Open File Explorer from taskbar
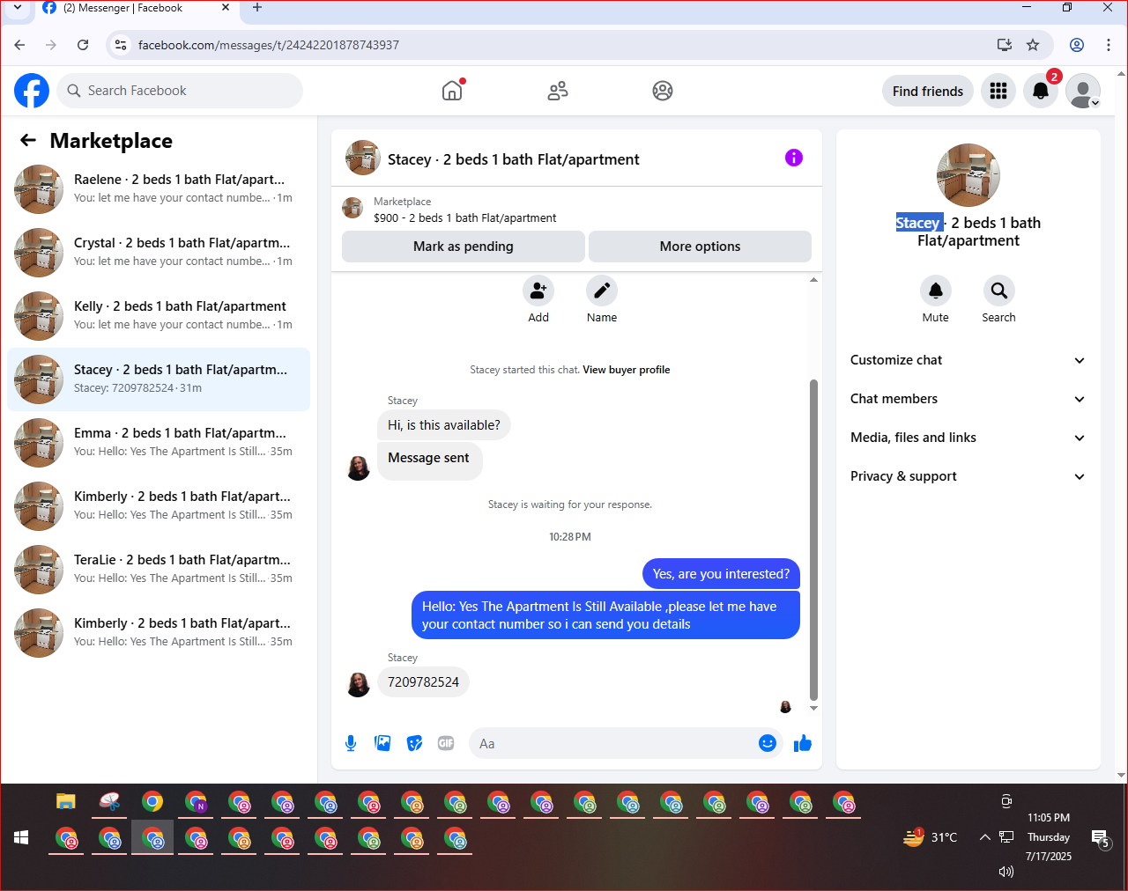Viewport: 1128px width, 891px height. pos(66,801)
